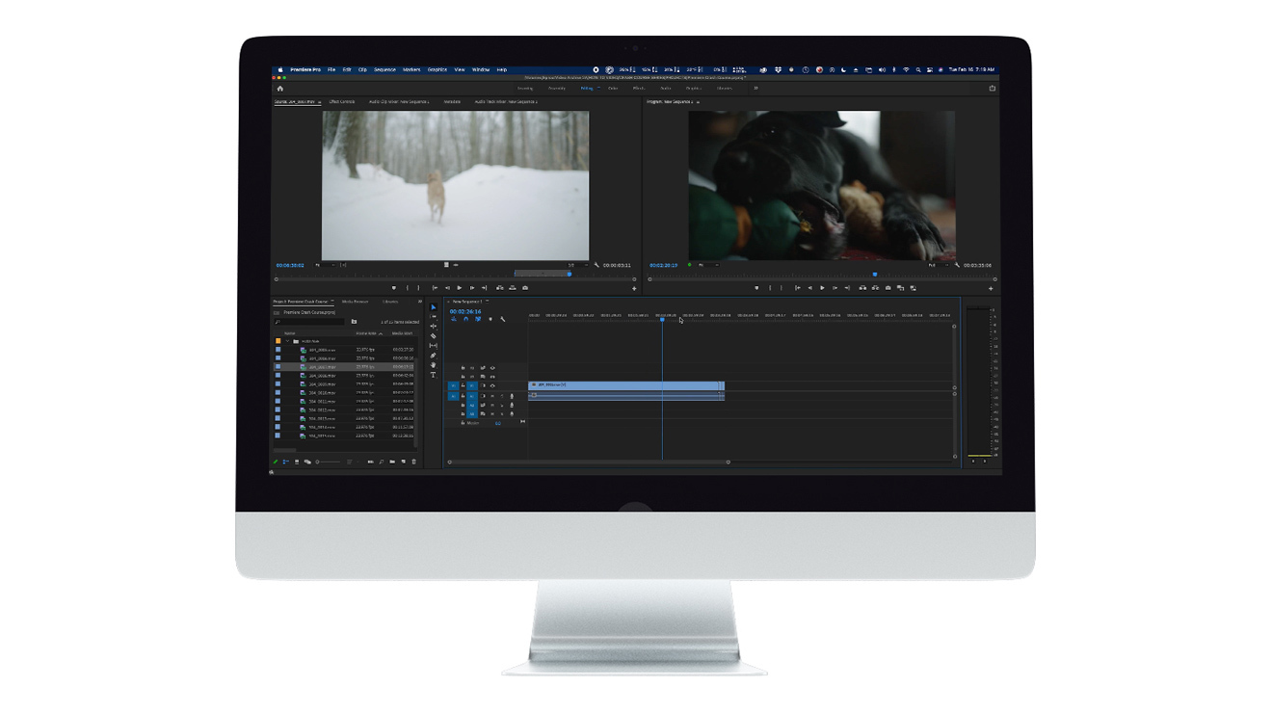Collapse the Master Bin folder in the Project panel
This screenshot has width=1272, height=713.
[x=287, y=341]
